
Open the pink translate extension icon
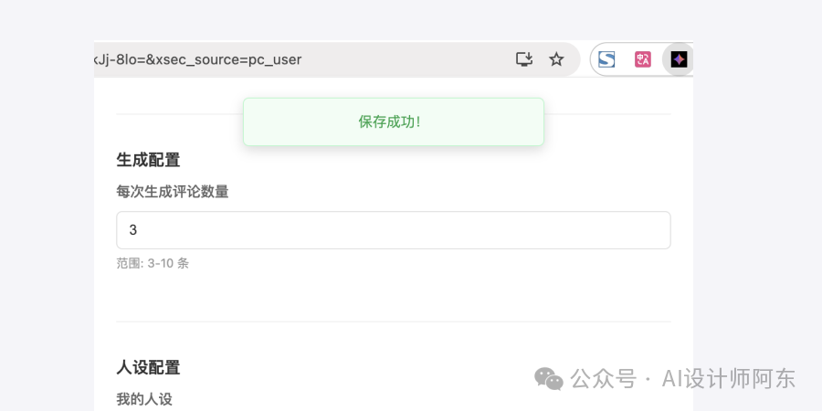click(643, 59)
